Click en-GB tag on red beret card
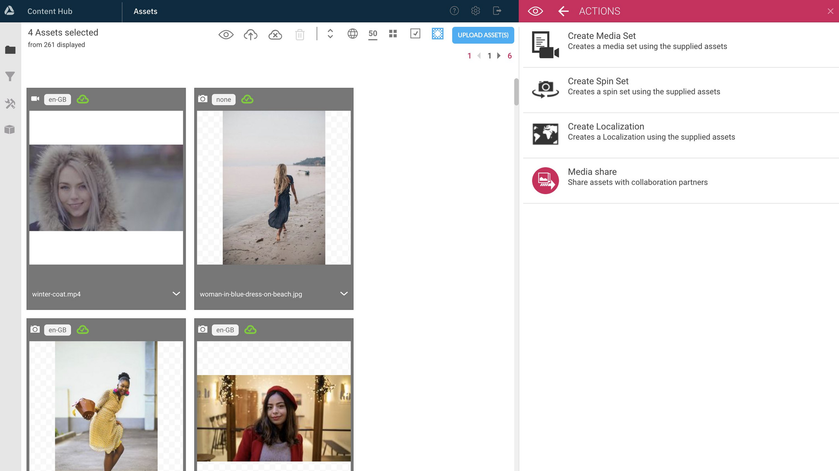This screenshot has height=471, width=839. [225, 330]
